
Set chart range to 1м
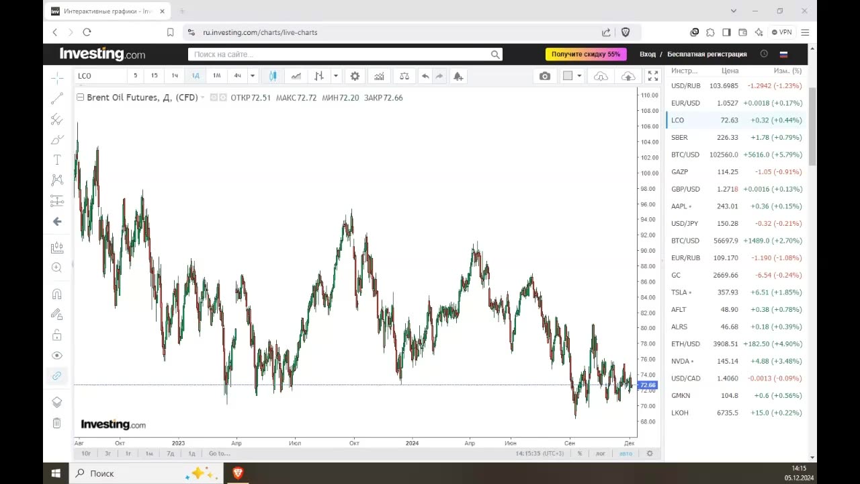(x=149, y=454)
